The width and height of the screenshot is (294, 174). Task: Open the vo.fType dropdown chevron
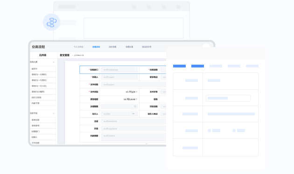coord(137,92)
